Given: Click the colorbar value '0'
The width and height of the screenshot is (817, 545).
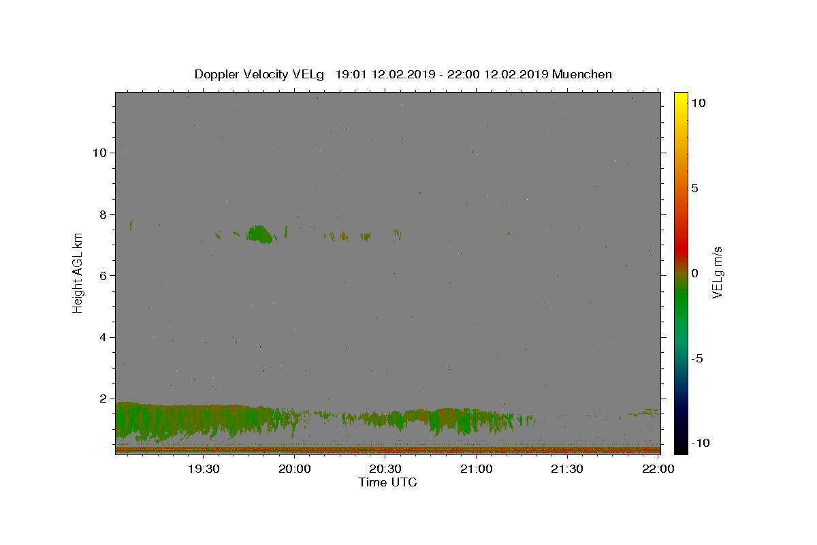Looking at the screenshot, I should pyautogui.click(x=694, y=273).
